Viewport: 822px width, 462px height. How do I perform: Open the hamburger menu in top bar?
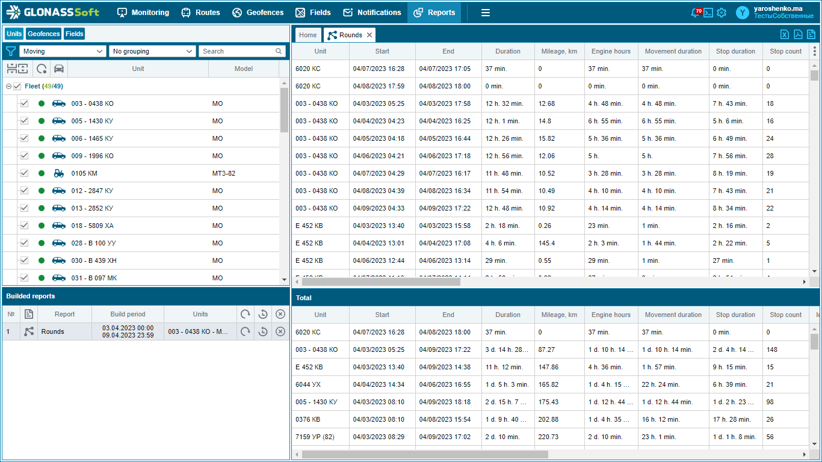coord(486,13)
